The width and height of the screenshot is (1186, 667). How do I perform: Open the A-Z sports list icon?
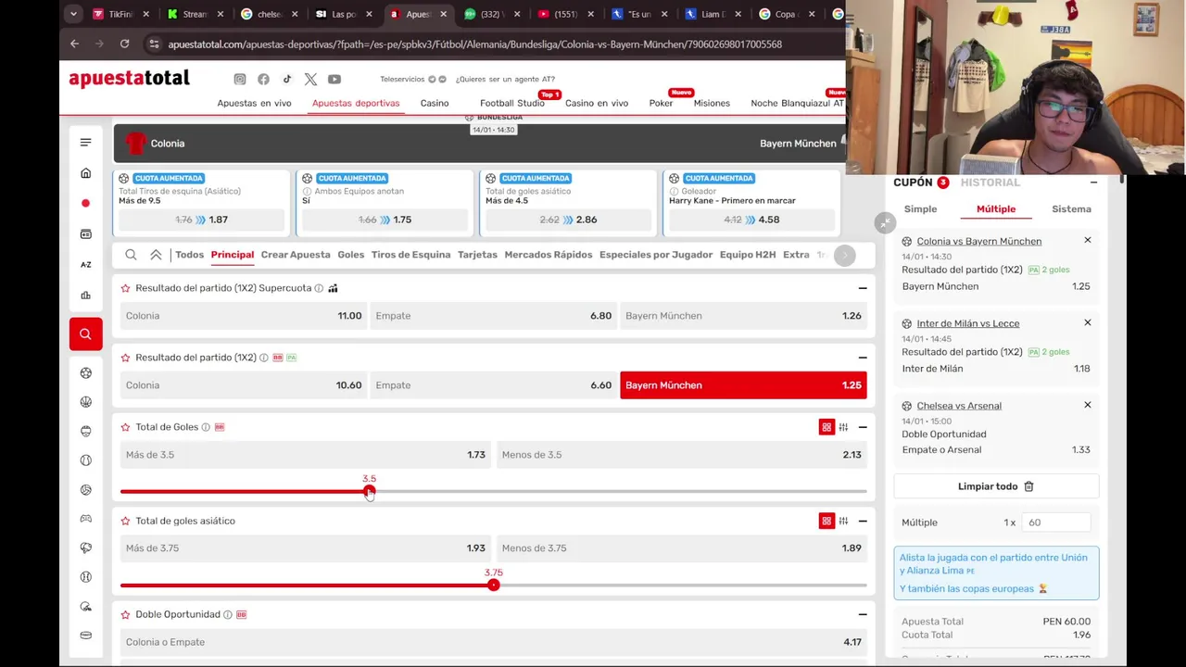point(85,264)
